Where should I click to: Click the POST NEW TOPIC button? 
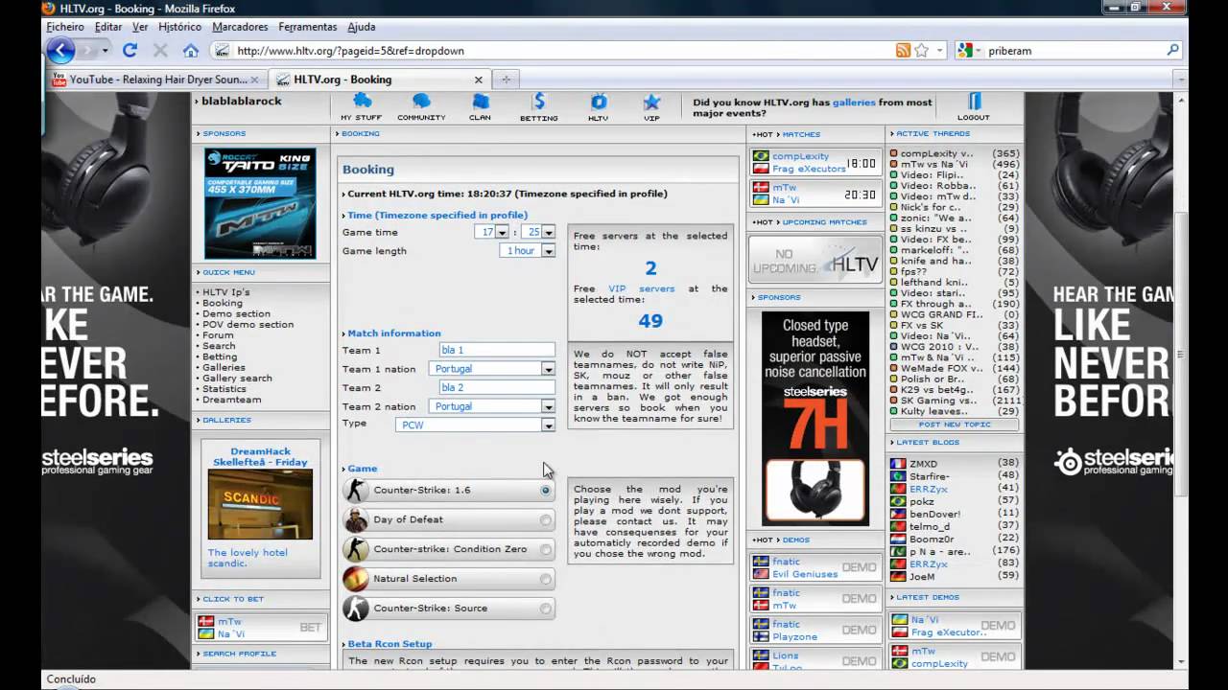(x=955, y=425)
